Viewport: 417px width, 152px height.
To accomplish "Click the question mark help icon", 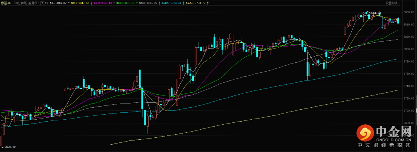I will tap(42, 3).
